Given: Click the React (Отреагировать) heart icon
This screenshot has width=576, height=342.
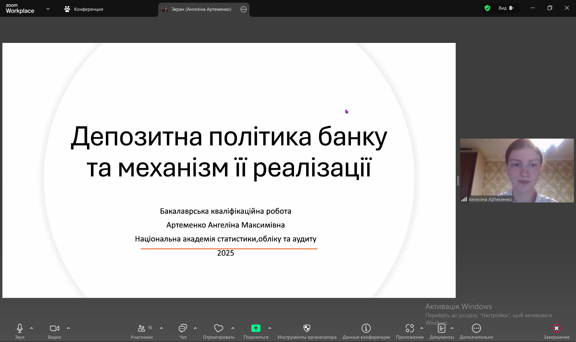Looking at the screenshot, I should point(218,328).
